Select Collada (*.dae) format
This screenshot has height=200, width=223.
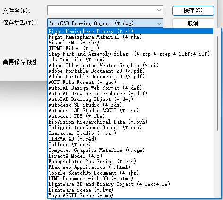tap(131, 144)
